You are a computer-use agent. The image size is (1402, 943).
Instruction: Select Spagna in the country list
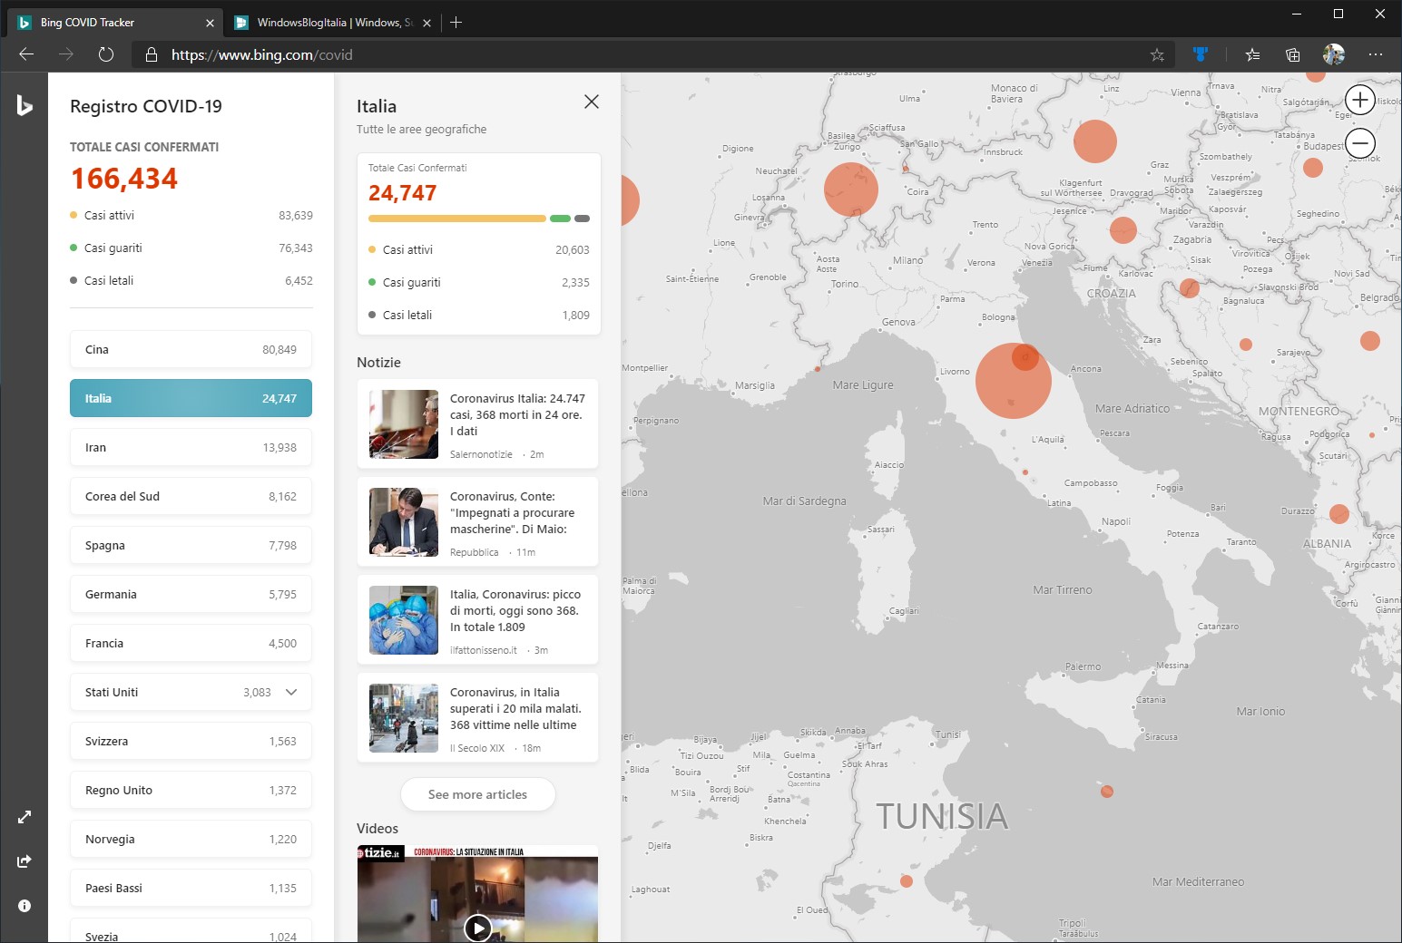[191, 545]
